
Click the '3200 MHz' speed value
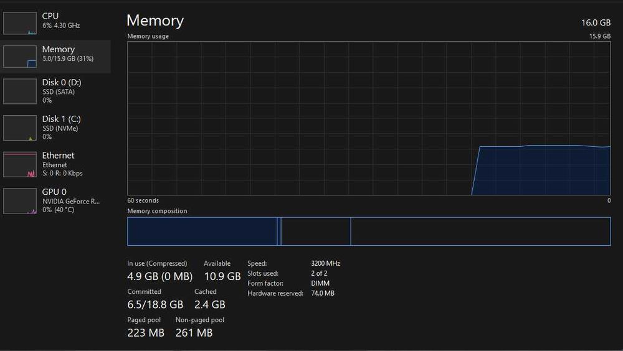point(325,263)
